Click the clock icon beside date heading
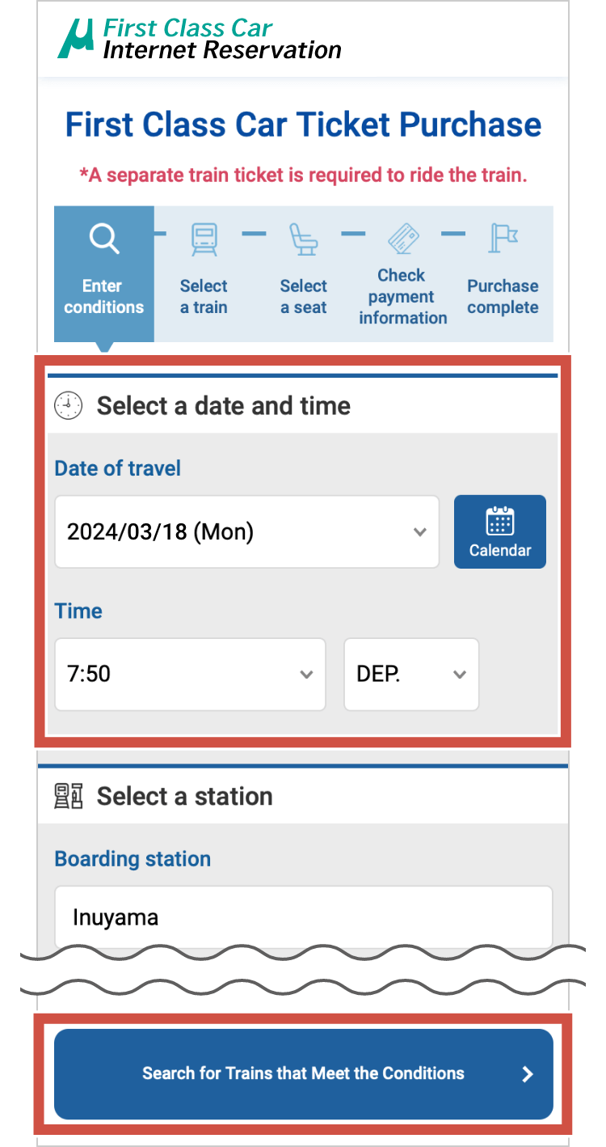Viewport: 606px width, 1147px height. pyautogui.click(x=69, y=405)
